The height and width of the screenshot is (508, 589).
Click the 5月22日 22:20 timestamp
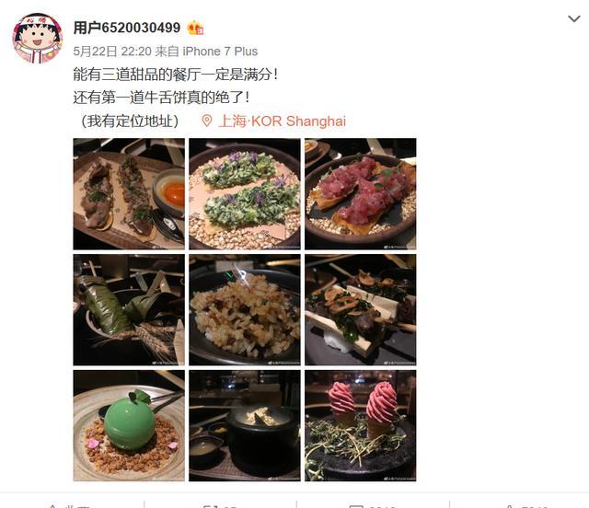point(112,52)
